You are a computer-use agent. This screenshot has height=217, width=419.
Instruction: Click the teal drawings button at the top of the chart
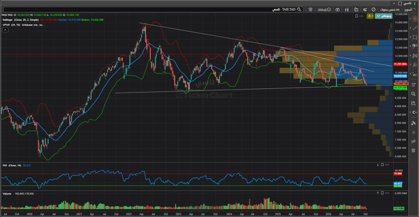(x=383, y=16)
